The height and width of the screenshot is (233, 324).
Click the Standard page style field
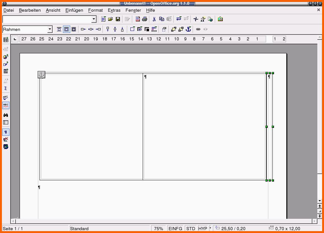click(x=109, y=229)
